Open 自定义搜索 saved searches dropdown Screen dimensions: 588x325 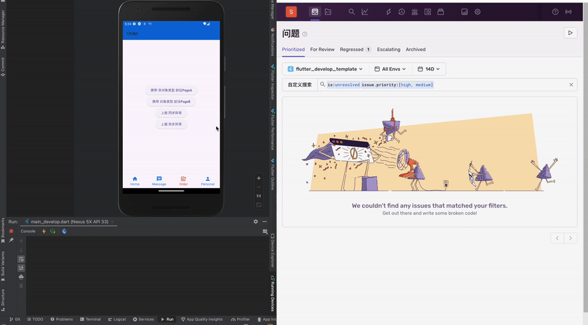pos(300,85)
